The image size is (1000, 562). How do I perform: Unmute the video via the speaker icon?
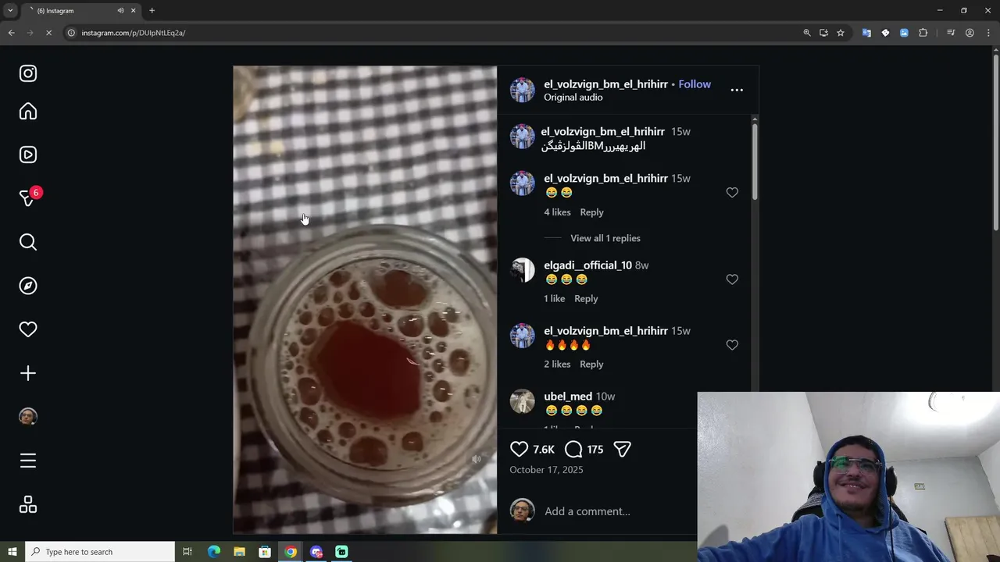pos(477,460)
